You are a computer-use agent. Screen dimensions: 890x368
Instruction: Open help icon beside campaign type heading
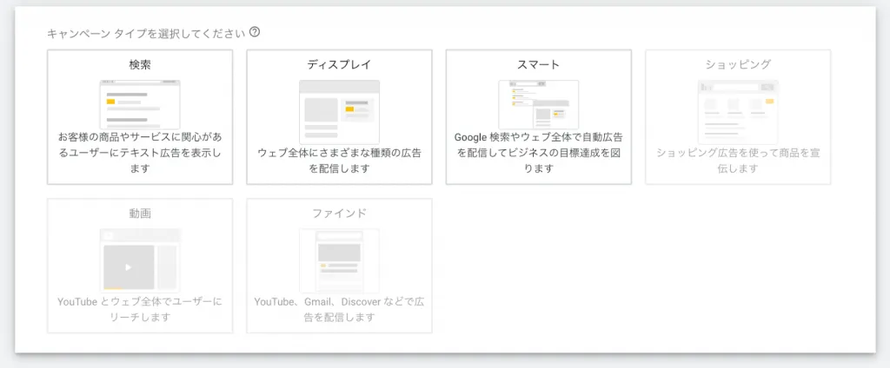pyautogui.click(x=255, y=32)
